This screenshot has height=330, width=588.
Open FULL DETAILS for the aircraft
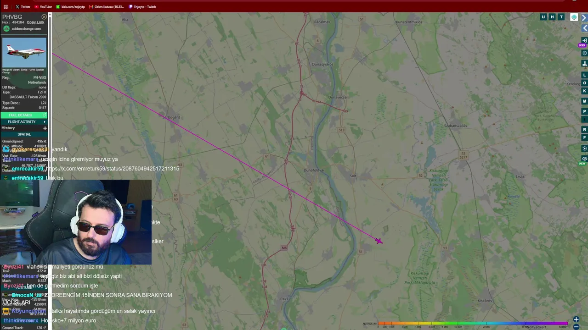tap(24, 115)
